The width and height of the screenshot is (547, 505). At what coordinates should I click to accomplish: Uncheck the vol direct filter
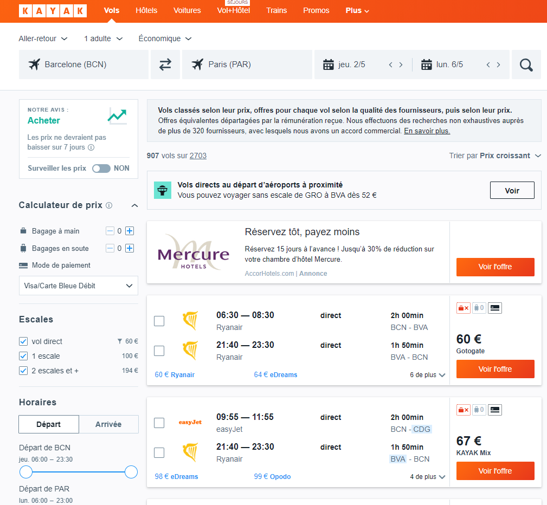23,341
